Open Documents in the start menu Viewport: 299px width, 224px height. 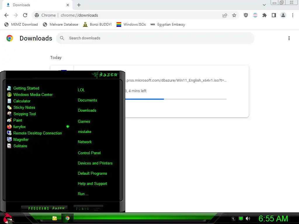coord(87,100)
